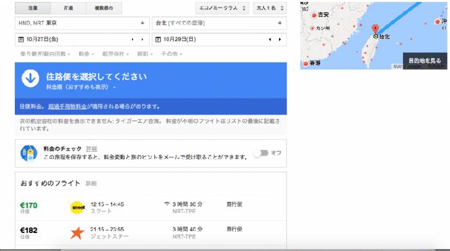Viewport: 450px width, 251px height.
Task: Add another origin with plus icon
Action: [x=142, y=23]
